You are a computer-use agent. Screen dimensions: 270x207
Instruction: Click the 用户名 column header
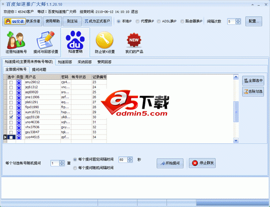pos(43,77)
